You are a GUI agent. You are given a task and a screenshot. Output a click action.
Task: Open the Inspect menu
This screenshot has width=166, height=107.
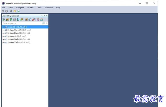click(30, 8)
